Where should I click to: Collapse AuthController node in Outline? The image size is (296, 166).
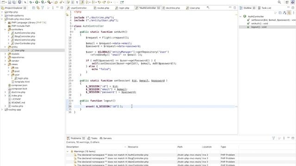click(240, 17)
